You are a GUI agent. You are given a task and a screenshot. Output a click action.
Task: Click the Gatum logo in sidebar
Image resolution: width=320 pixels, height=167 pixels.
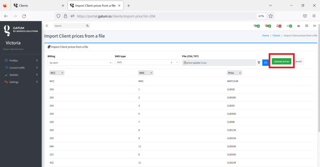[7, 31]
